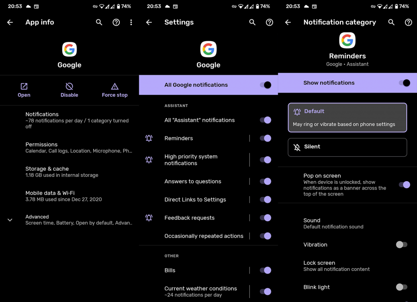Turn off Pop on screen switch
Screen dimensions: 417x302
click(404, 184)
